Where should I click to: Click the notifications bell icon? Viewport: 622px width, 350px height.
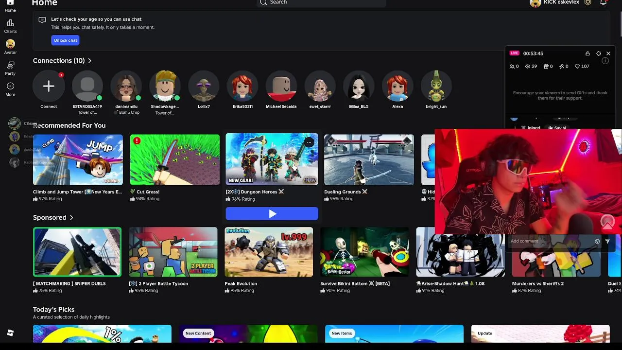tap(603, 2)
